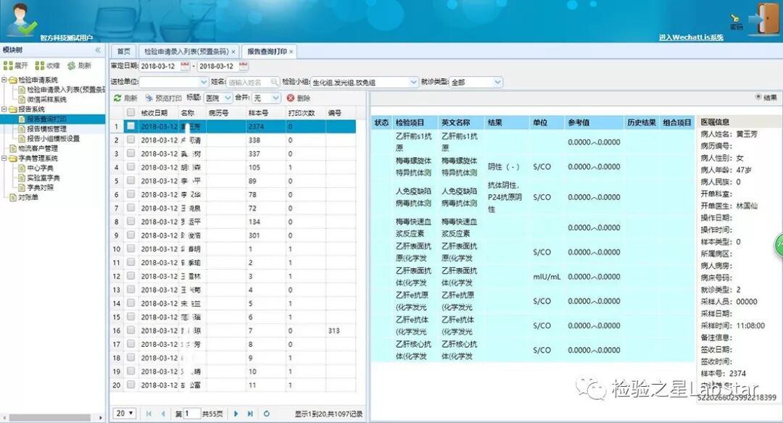Check the row with sample number 105
Screen dimensions: 783x423
[130, 167]
